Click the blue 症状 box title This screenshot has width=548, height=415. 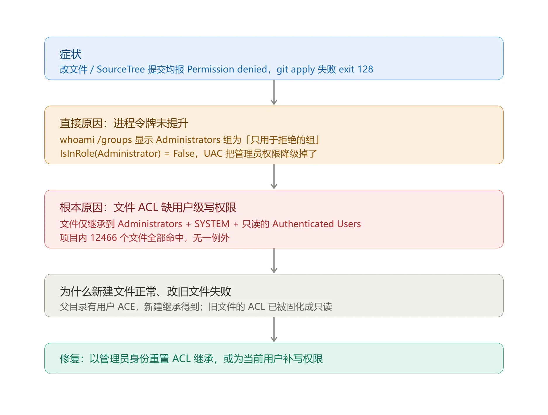point(70,54)
